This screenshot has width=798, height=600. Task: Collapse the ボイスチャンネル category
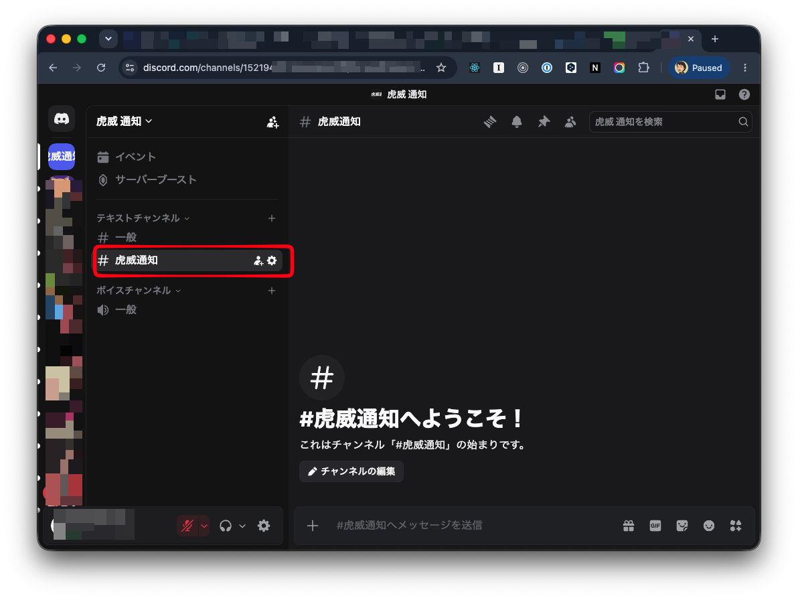(139, 291)
